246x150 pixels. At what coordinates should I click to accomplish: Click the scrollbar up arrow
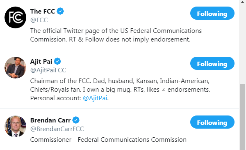[242, 2]
